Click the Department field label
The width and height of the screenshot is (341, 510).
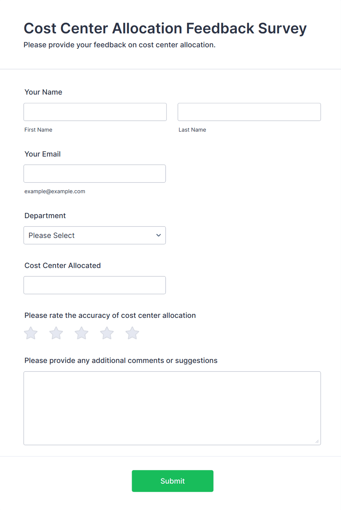coord(45,216)
